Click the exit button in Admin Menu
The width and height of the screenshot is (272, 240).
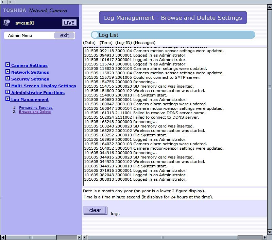pyautogui.click(x=64, y=35)
